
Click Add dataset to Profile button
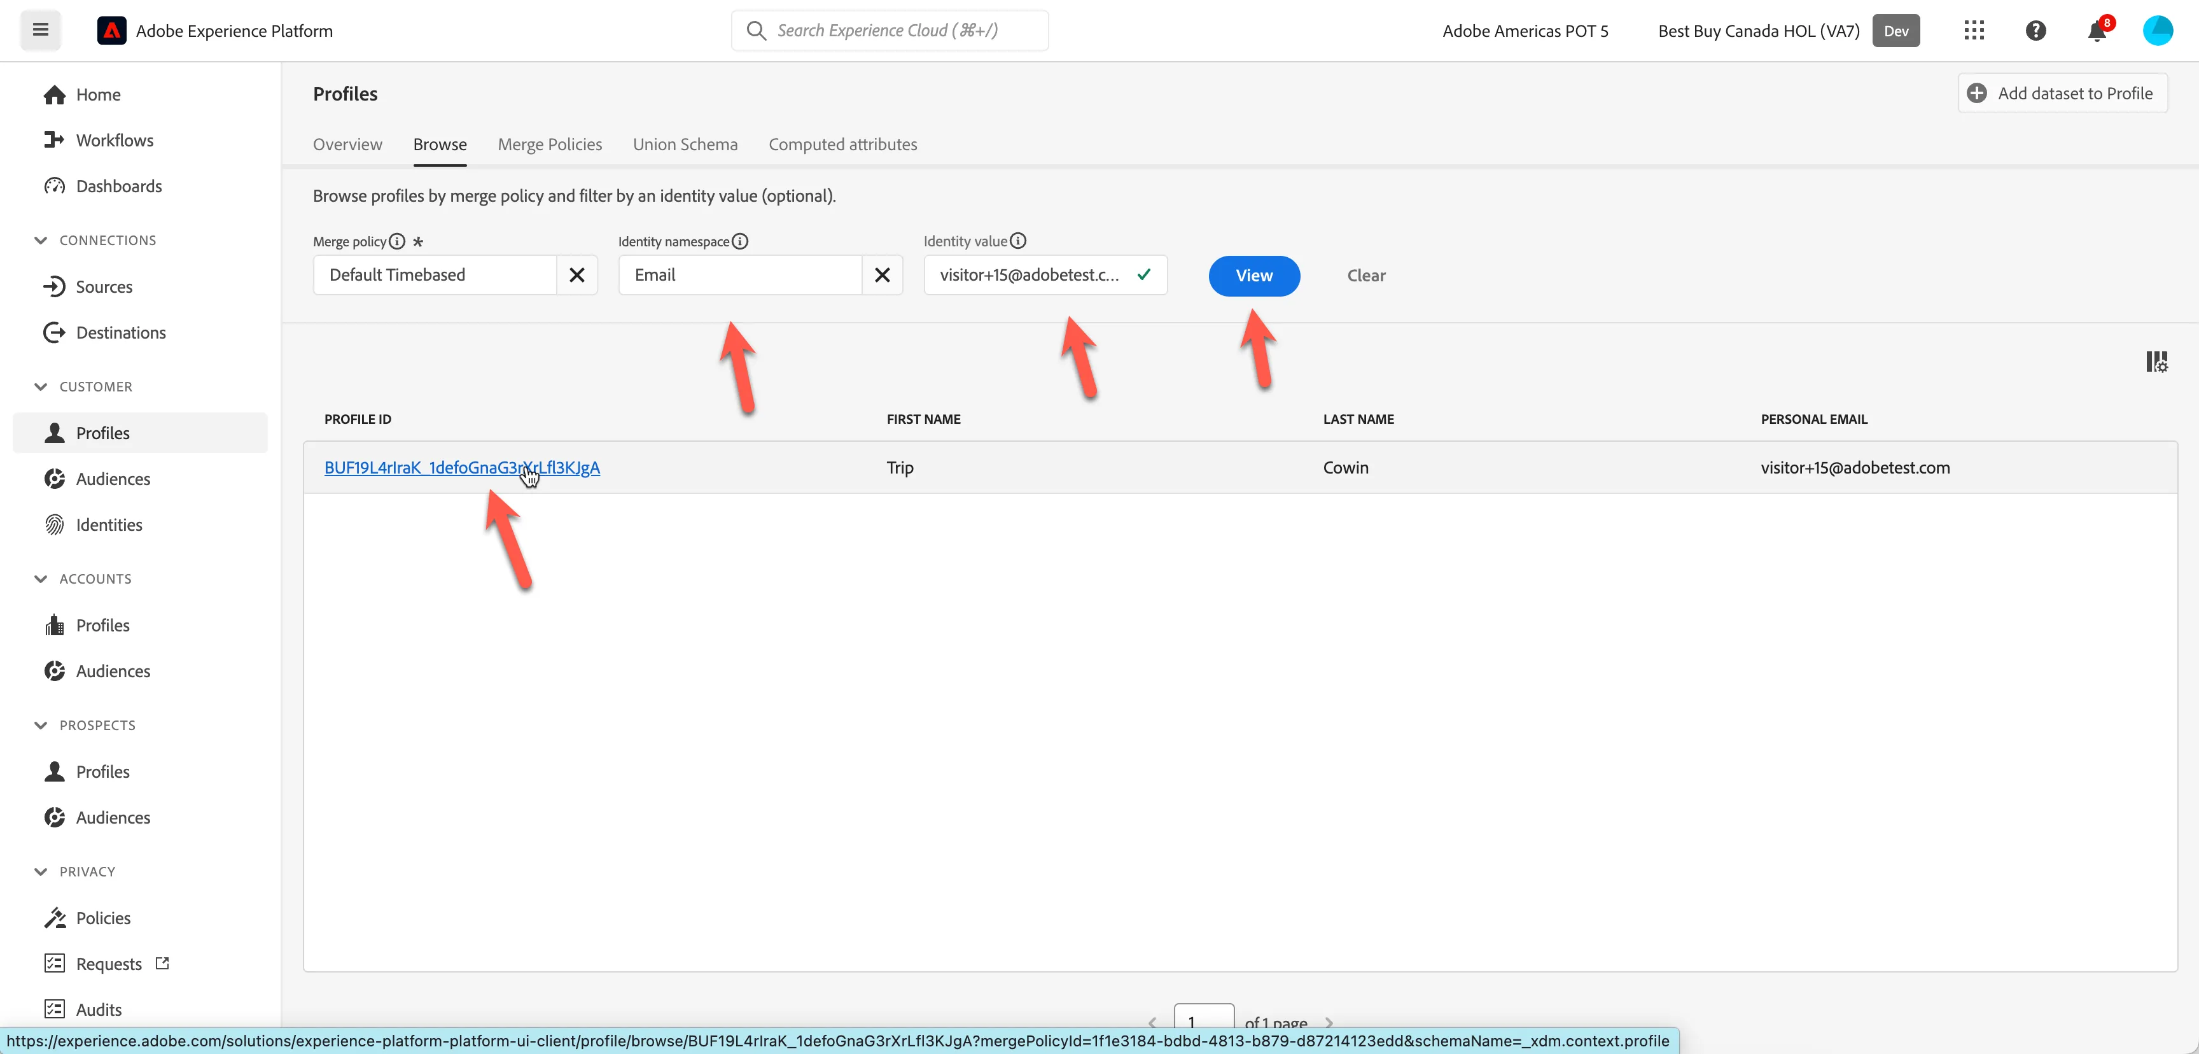point(2062,93)
